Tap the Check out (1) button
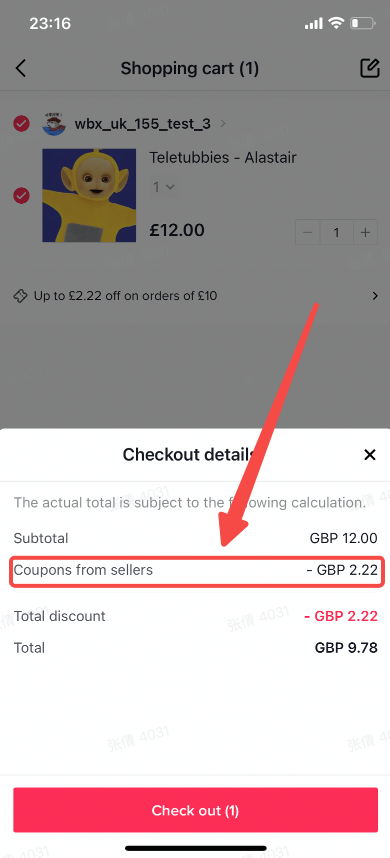Image resolution: width=390 pixels, height=858 pixels. (x=195, y=810)
